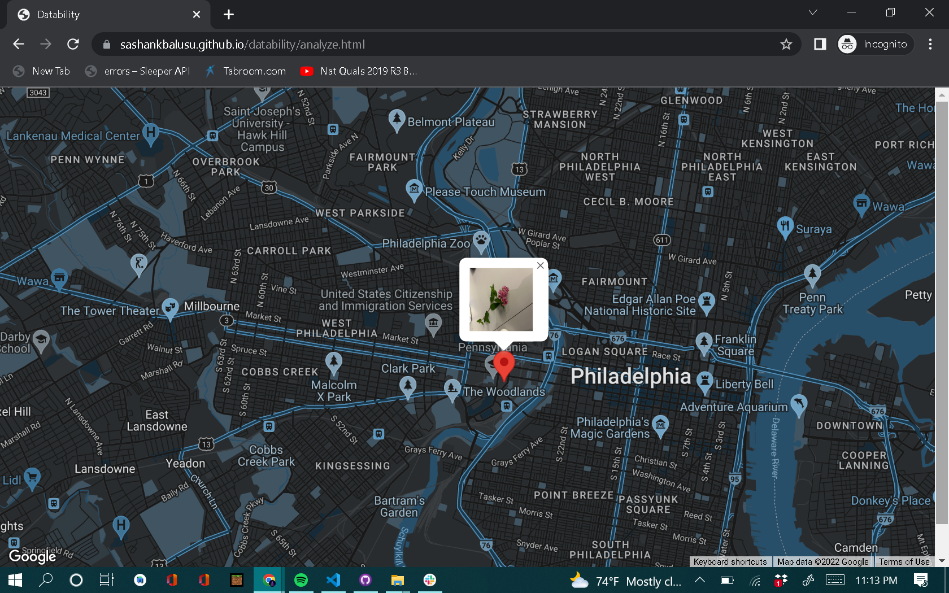Select the Adventure Aquarium dolphin marker
The image size is (949, 593).
click(x=799, y=404)
